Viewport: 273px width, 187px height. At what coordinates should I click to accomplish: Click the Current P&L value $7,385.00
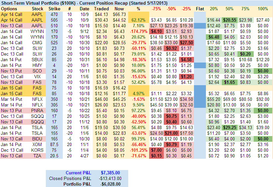(111, 173)
